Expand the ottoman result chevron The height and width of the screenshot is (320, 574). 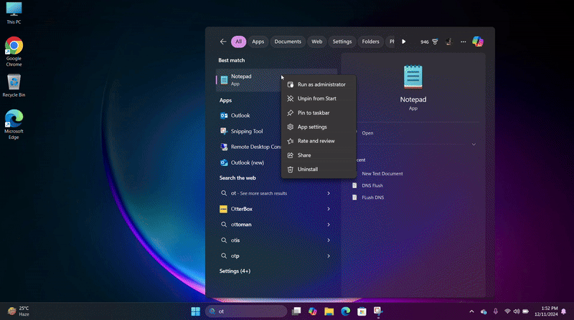point(329,225)
